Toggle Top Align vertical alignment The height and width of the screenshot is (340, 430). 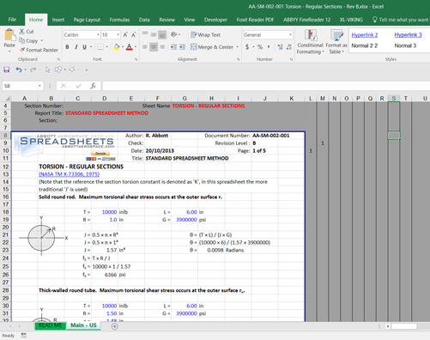[145, 34]
